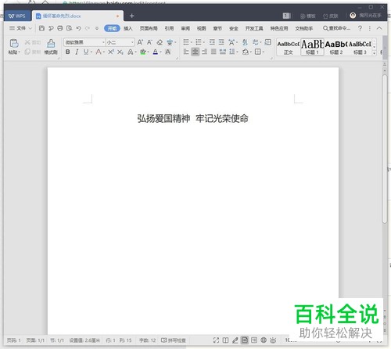Decrease paragraph indent
This screenshot has width=391, height=349.
click(212, 42)
